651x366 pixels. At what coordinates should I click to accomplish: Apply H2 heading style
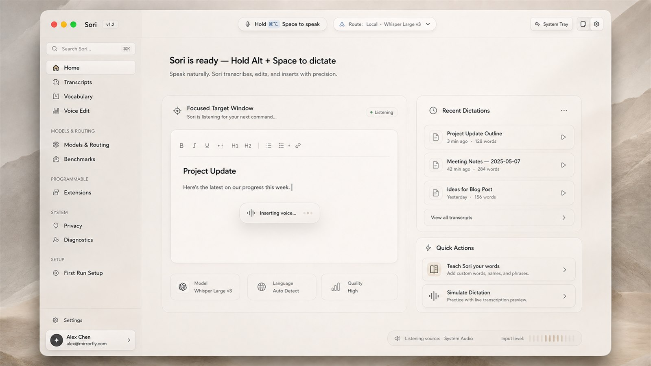(x=248, y=146)
